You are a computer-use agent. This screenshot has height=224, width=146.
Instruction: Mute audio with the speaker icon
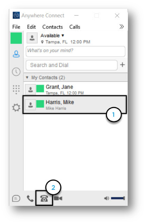107,198
